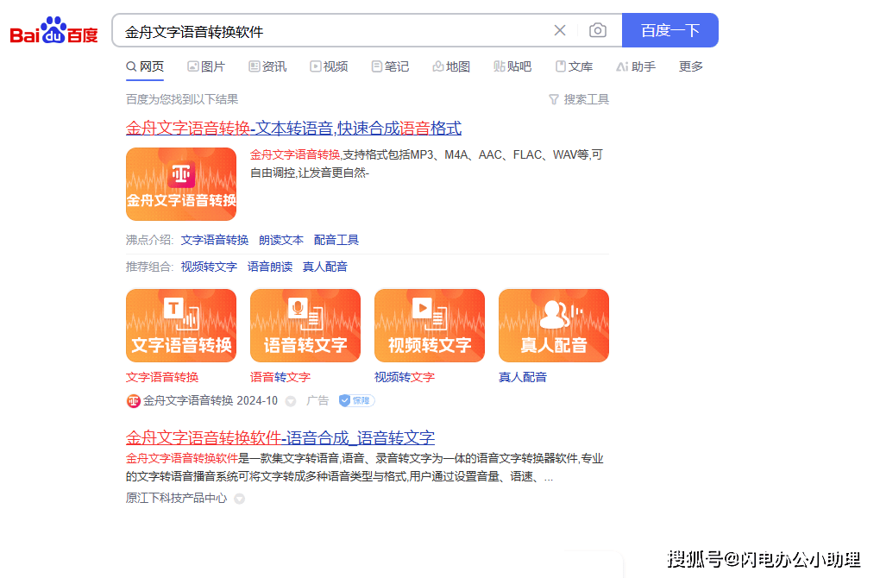880x578 pixels.
Task: Open the 笔记 tab
Action: tap(390, 66)
